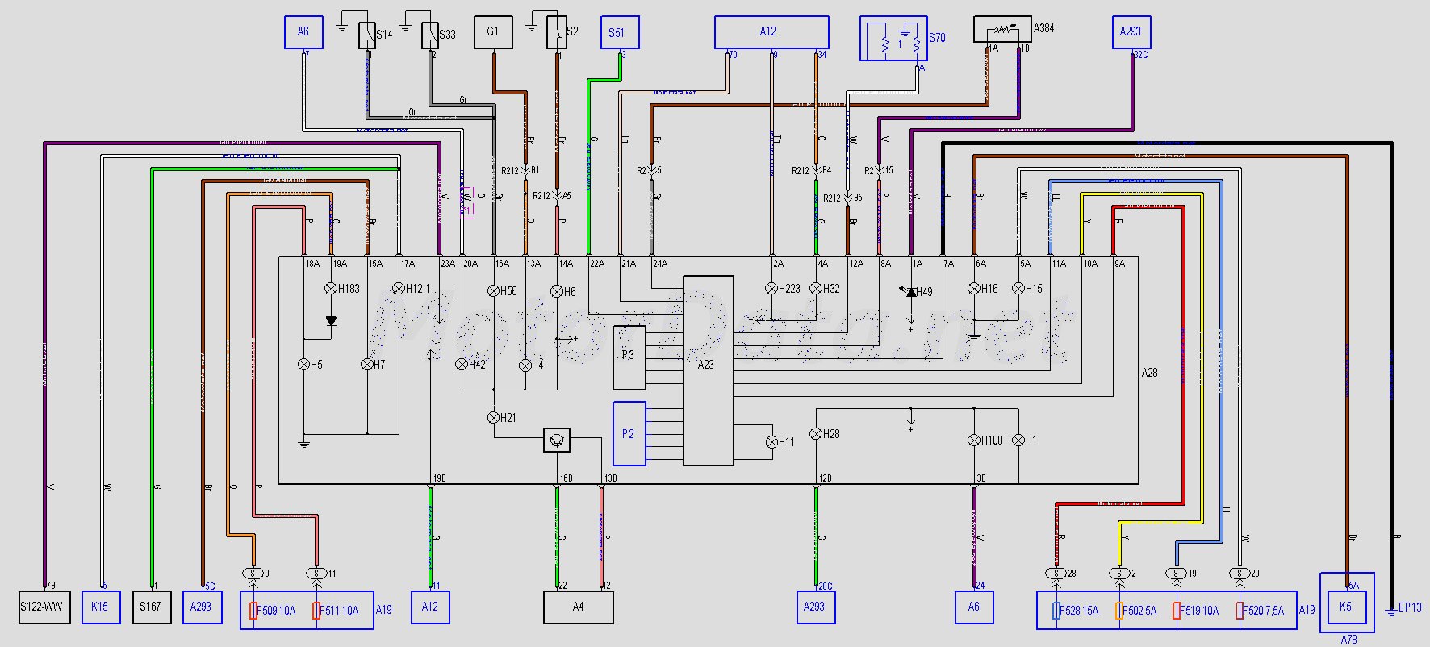Select the A23 control unit block

708,370
